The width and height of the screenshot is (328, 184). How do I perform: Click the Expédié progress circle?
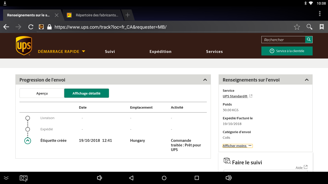[28, 129]
